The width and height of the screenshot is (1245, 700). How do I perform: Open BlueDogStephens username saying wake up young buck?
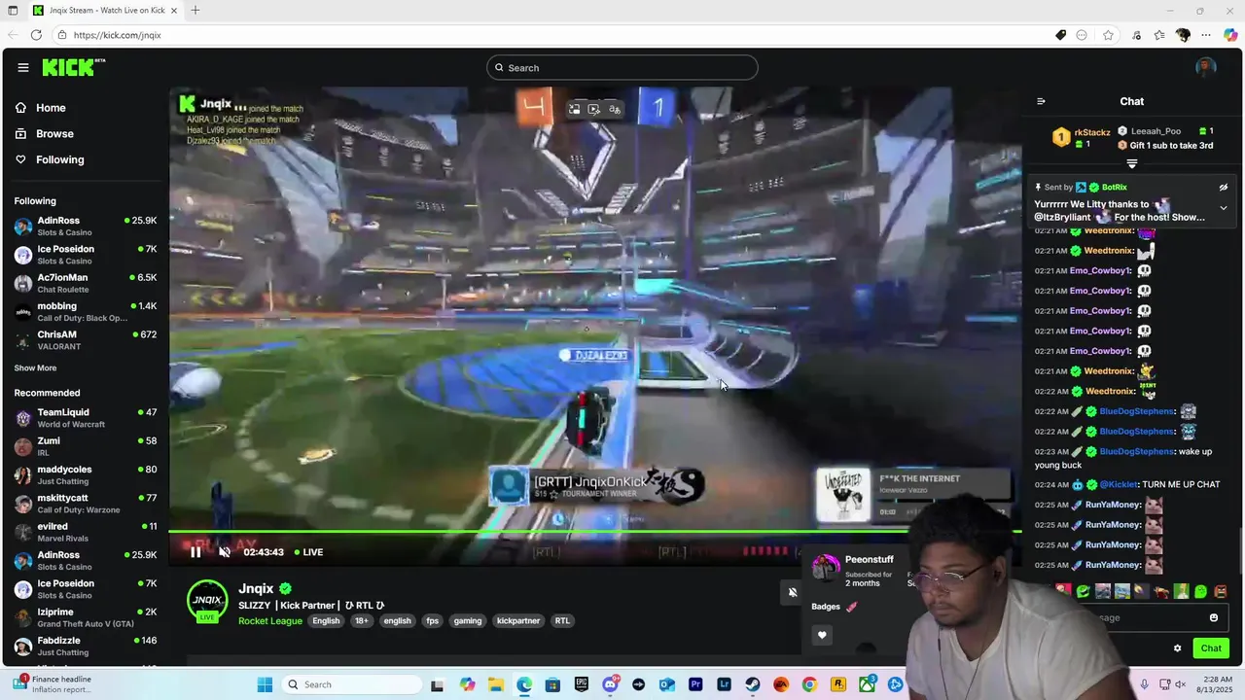click(x=1137, y=451)
